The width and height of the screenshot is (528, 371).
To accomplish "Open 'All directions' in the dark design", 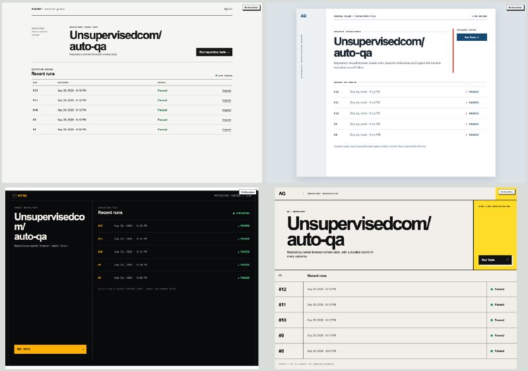I will (247, 192).
